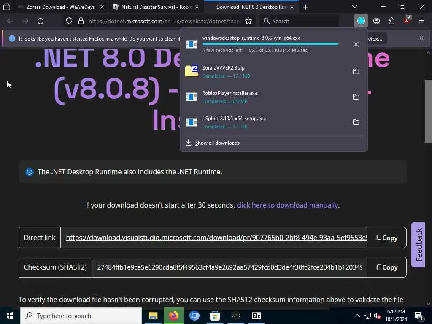Copy the Direct link
Viewport: 432px width, 324px height.
[387, 238]
